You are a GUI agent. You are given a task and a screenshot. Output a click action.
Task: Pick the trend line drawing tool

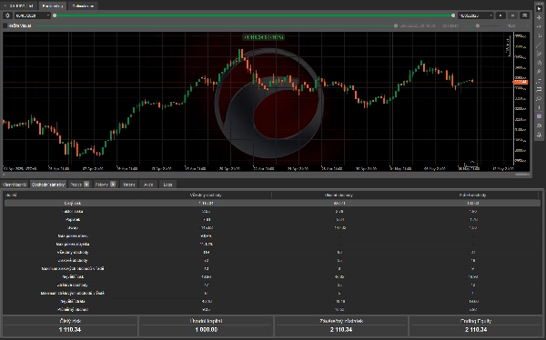[x=539, y=45]
